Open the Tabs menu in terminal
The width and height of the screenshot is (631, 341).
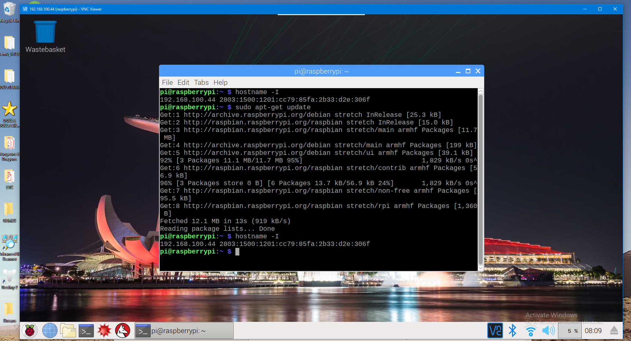tap(201, 83)
